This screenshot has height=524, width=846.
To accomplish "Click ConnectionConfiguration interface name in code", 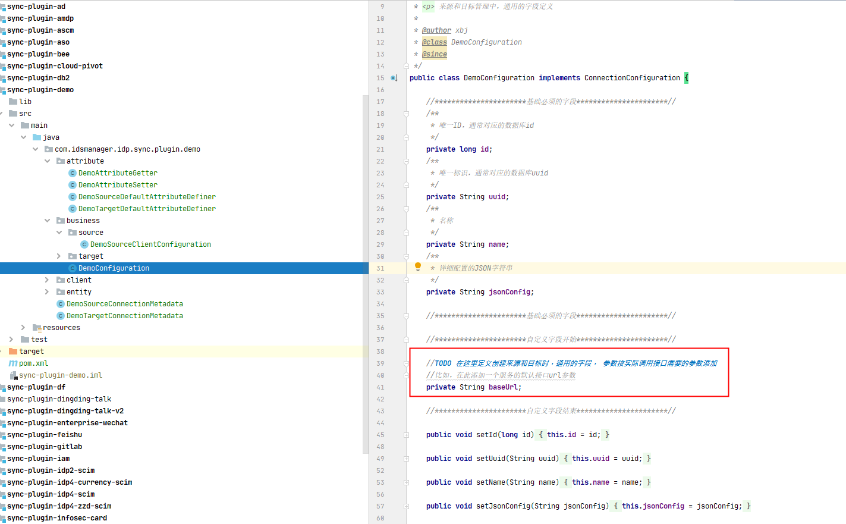I will click(x=631, y=78).
